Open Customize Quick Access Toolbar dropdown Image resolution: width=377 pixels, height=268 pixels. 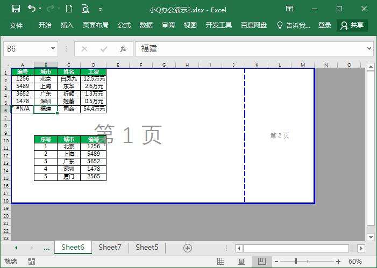point(101,9)
